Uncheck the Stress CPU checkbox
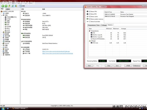 [90, 11]
